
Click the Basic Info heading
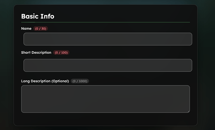(37, 16)
